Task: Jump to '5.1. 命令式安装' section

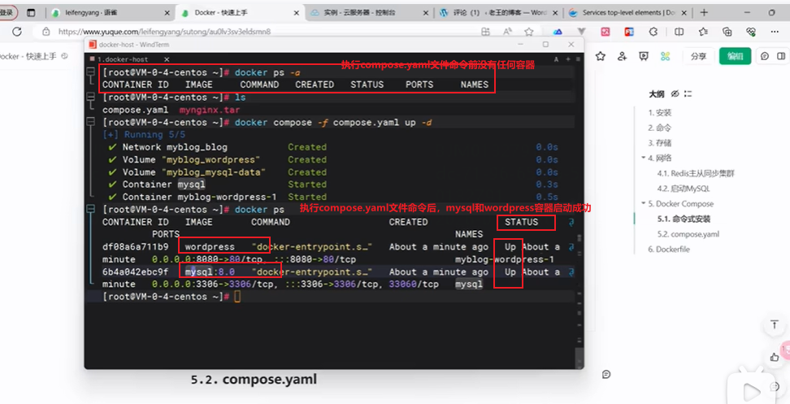Action: coord(684,219)
